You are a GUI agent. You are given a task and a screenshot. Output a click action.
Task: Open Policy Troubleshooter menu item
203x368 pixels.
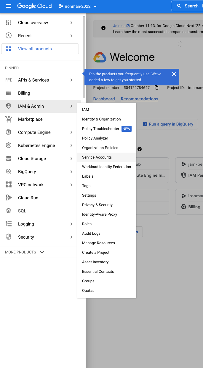(107, 129)
